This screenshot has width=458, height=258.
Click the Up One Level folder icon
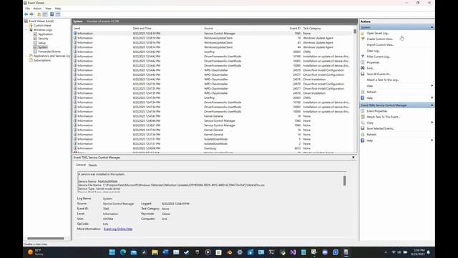[39, 14]
